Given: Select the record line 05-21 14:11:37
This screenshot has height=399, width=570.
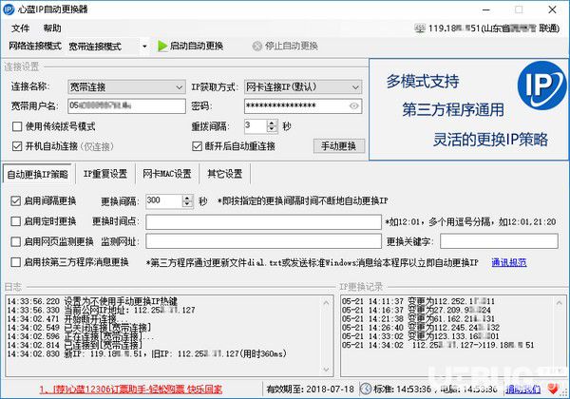Looking at the screenshot, I should 418,301.
